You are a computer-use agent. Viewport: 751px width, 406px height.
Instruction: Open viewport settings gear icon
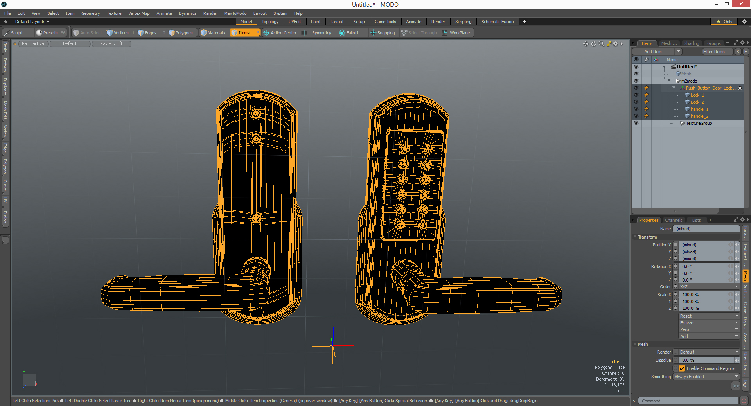615,44
